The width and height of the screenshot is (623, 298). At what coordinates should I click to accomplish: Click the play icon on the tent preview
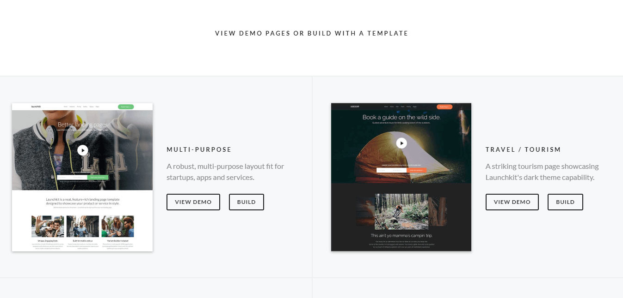401,143
